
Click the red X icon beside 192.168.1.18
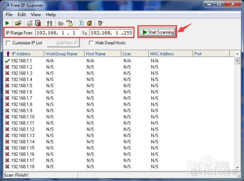(7, 166)
